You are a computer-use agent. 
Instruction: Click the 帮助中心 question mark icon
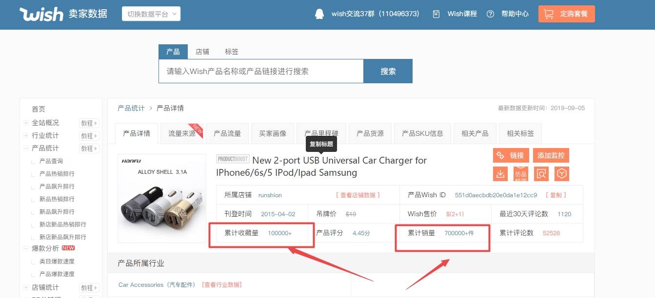point(490,14)
